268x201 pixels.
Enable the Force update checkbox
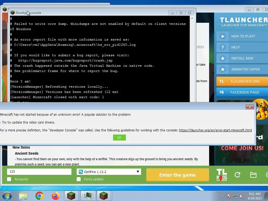coord(79,179)
